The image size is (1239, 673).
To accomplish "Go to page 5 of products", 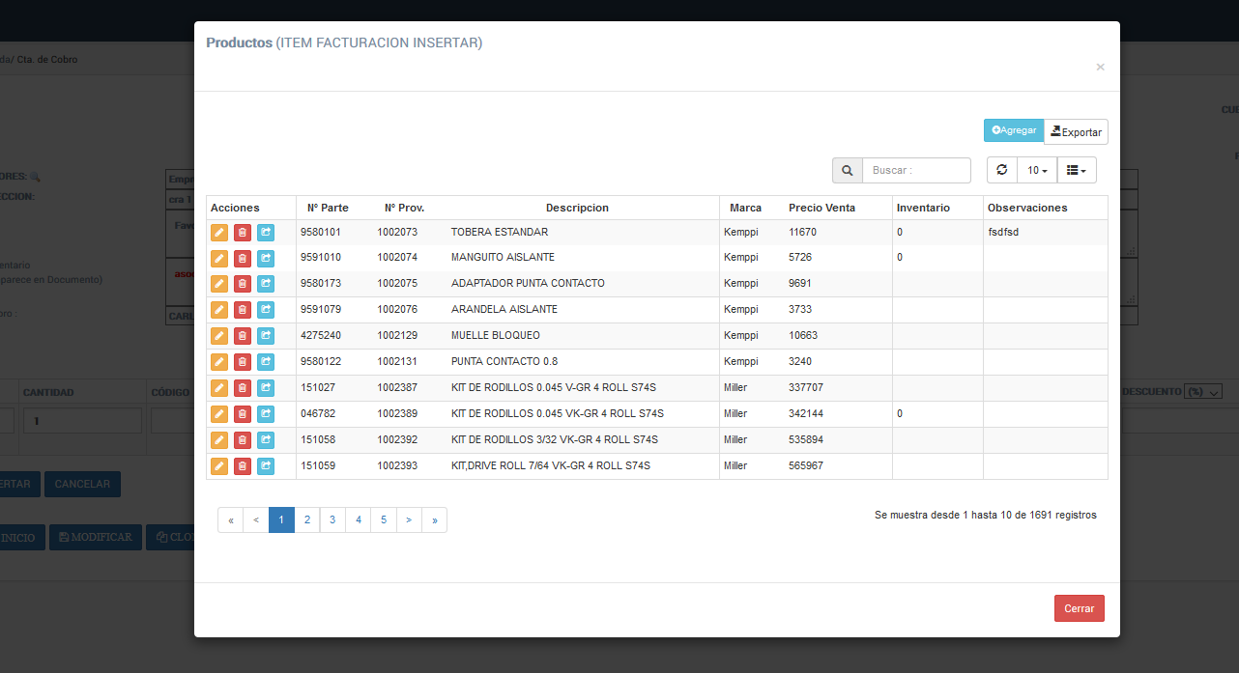I will click(x=384, y=519).
